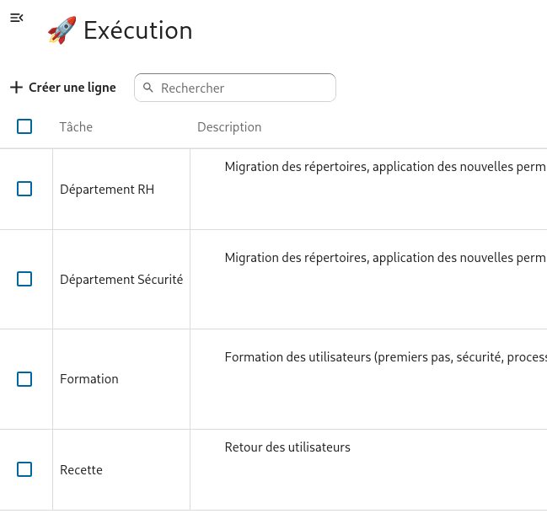The width and height of the screenshot is (547, 519).
Task: Select the Département Sécurité row checkbox
Action: pyautogui.click(x=24, y=279)
